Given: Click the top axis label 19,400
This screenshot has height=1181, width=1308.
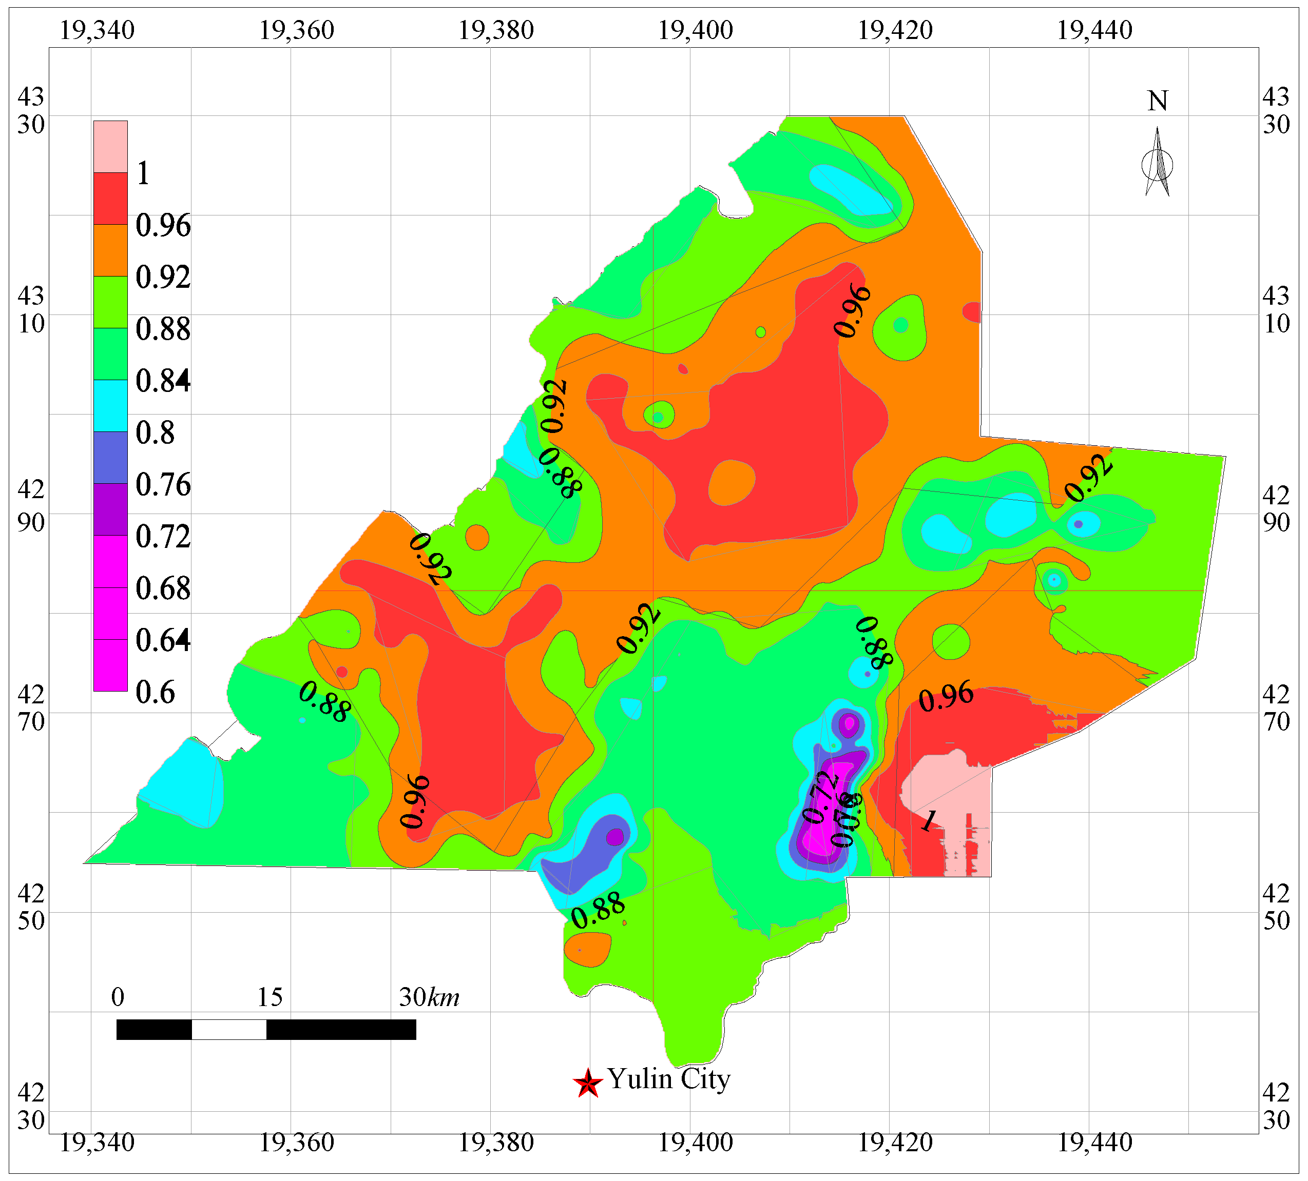Looking at the screenshot, I should tap(696, 30).
